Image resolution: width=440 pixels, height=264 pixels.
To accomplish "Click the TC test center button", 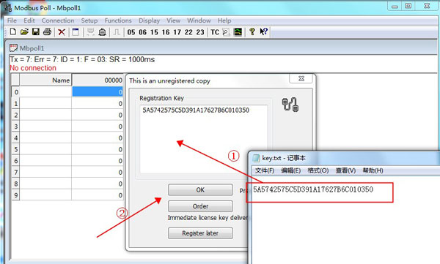I will (x=215, y=32).
